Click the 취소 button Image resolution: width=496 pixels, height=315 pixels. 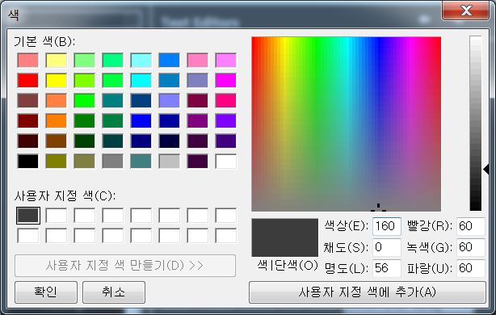(114, 292)
